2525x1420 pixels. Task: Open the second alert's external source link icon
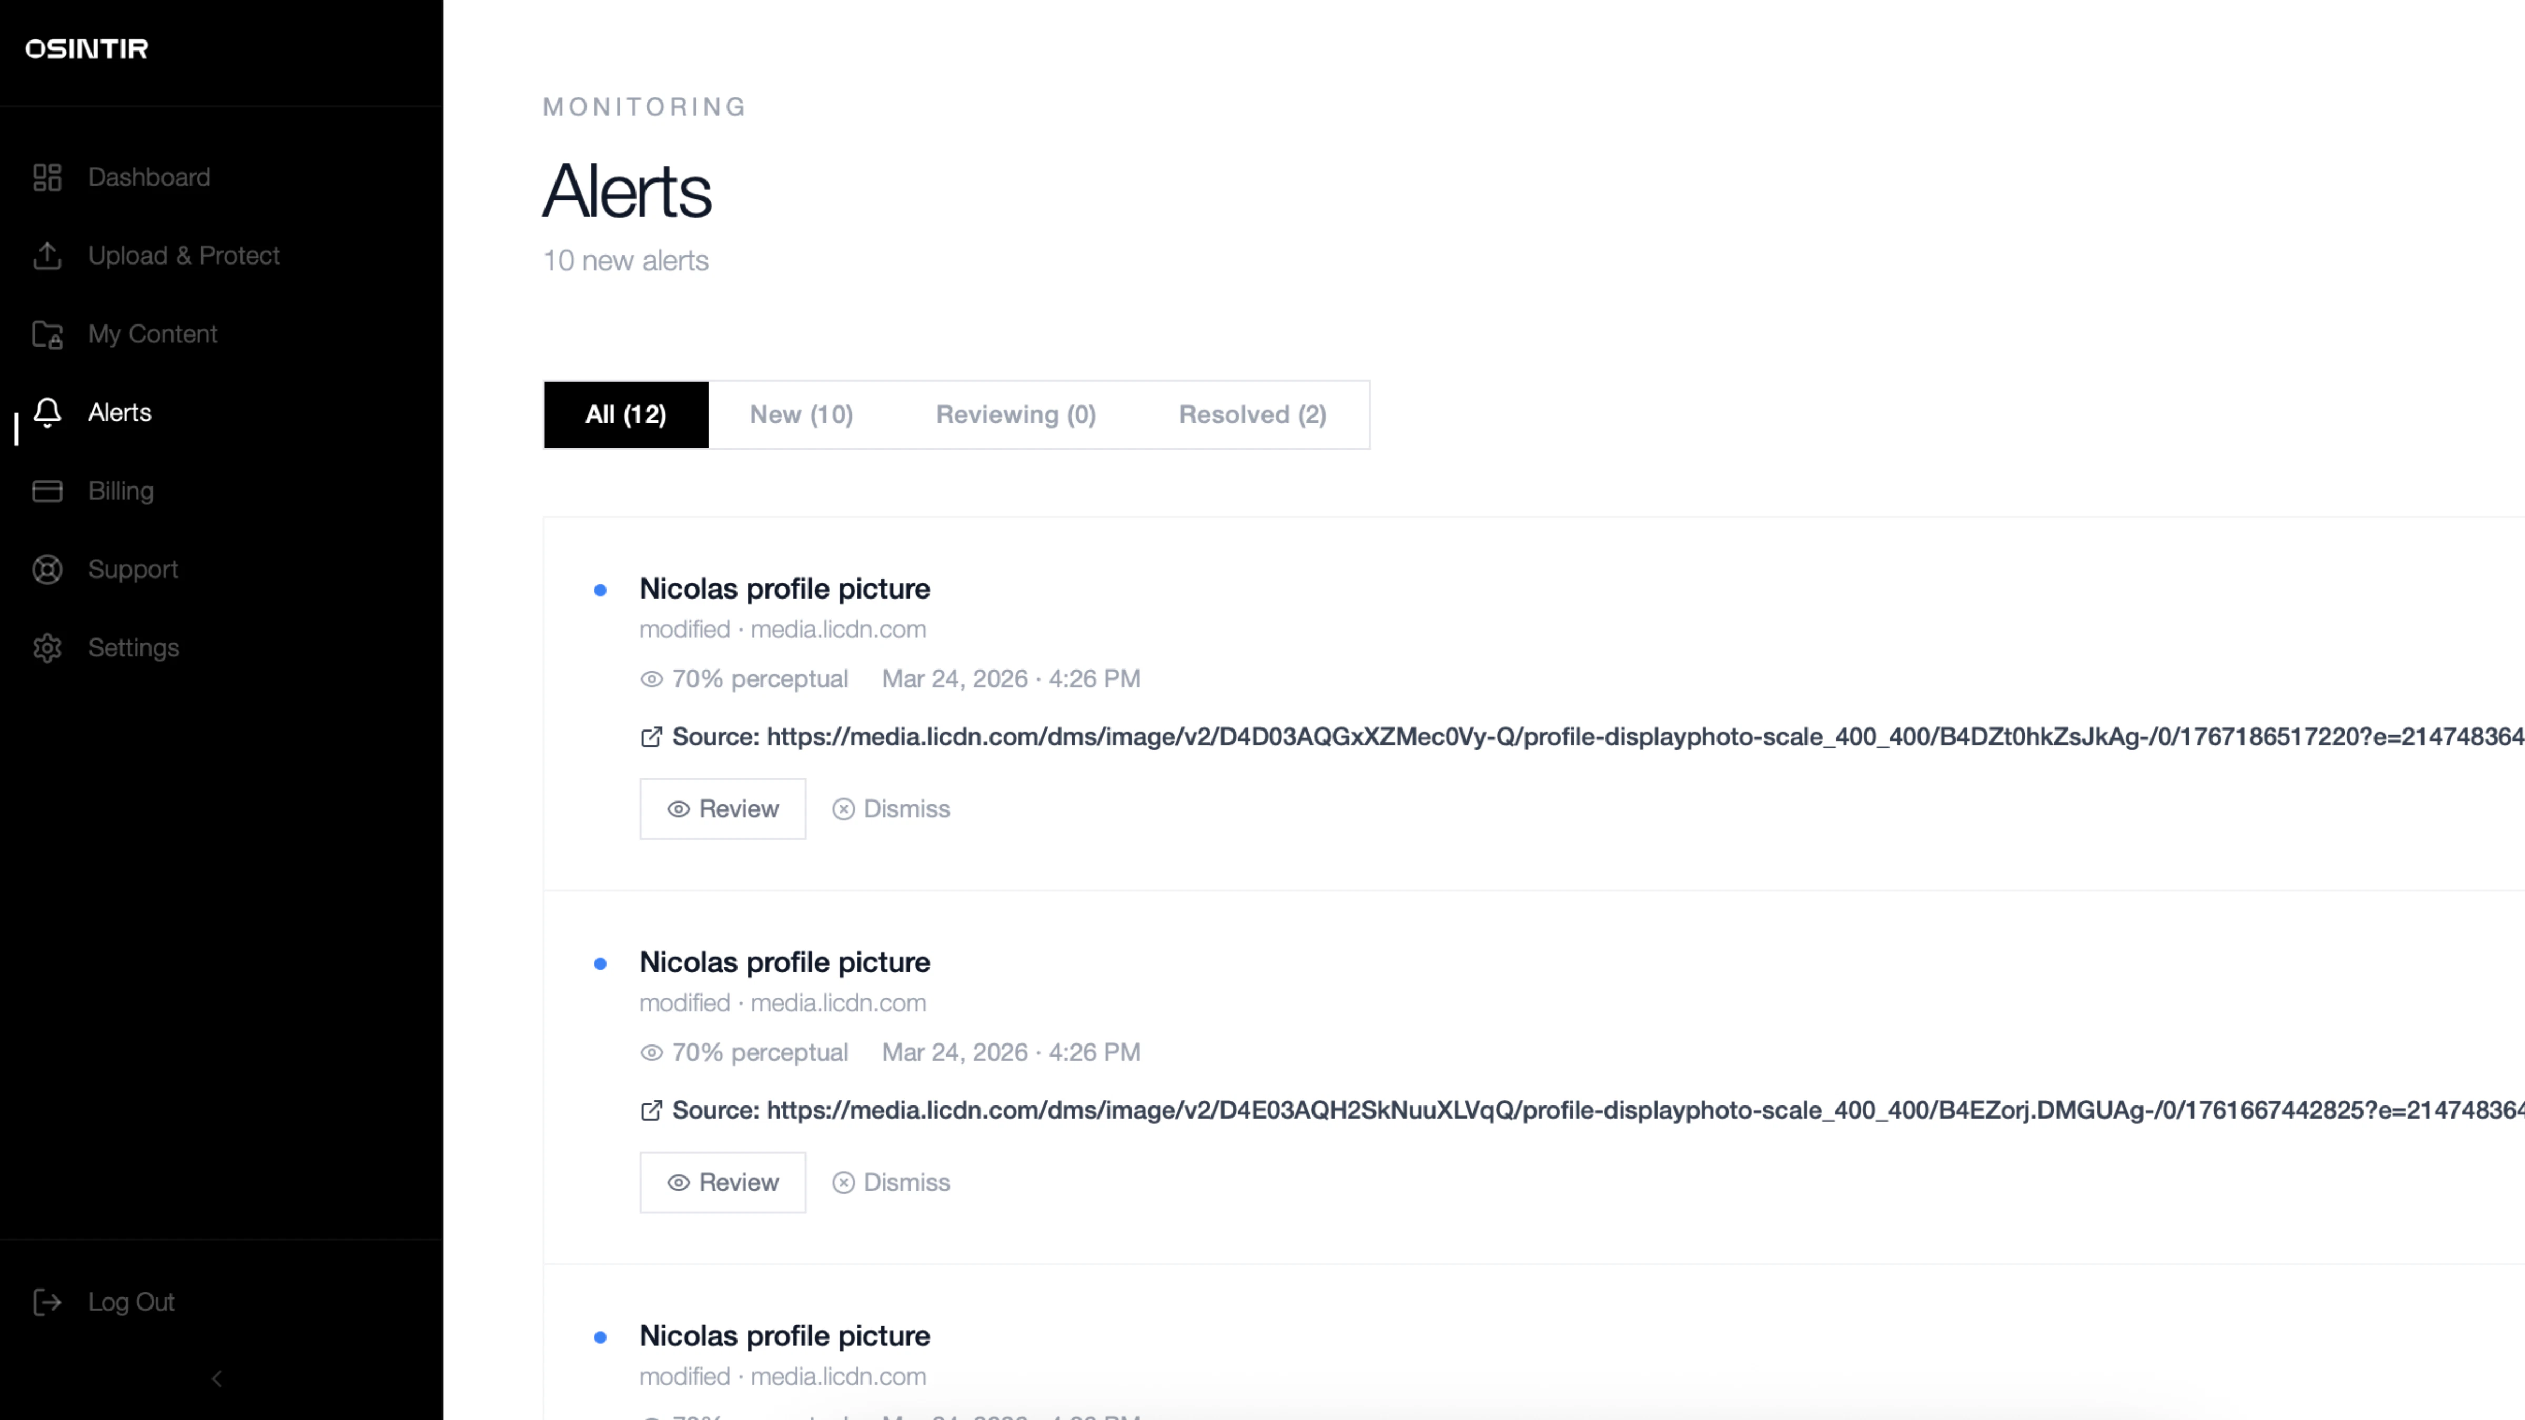tap(651, 1110)
